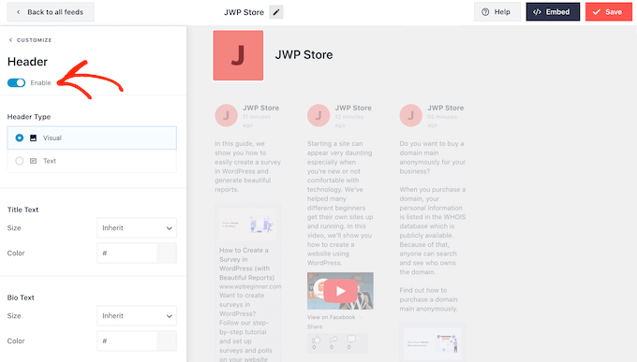Click the pencil icon beside JWP Store
The width and height of the screenshot is (637, 362).
point(276,12)
